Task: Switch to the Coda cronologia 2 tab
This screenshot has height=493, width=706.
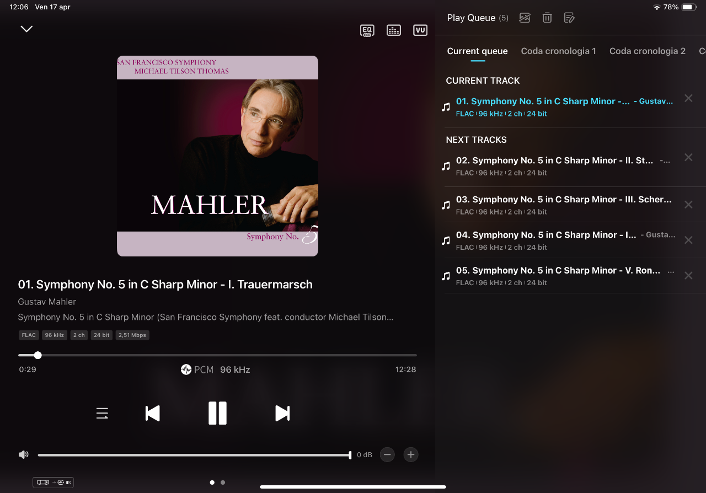Action: [x=647, y=51]
